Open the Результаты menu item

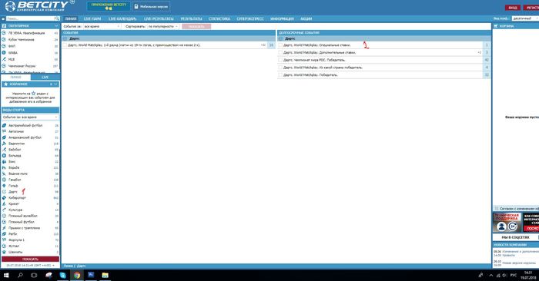[x=191, y=19]
